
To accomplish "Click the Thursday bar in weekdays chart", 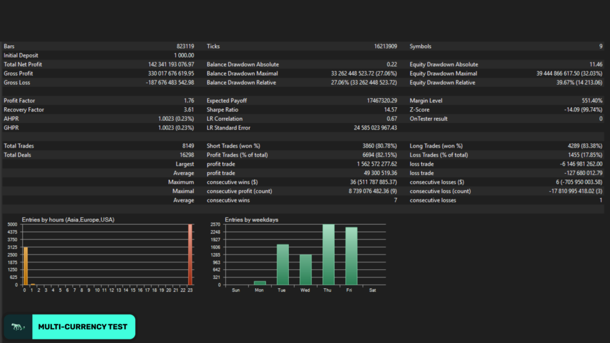I will point(328,255).
